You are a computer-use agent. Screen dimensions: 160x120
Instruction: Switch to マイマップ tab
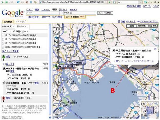pos(21,22)
